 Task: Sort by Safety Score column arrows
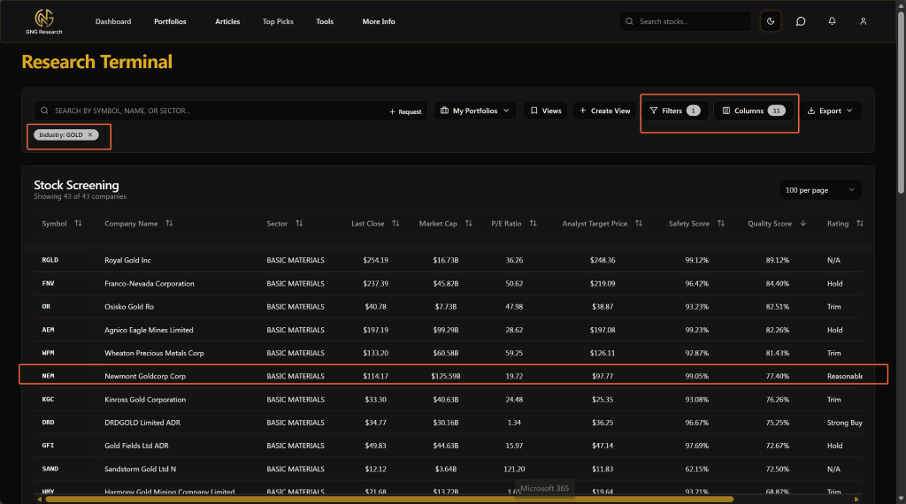coord(721,224)
